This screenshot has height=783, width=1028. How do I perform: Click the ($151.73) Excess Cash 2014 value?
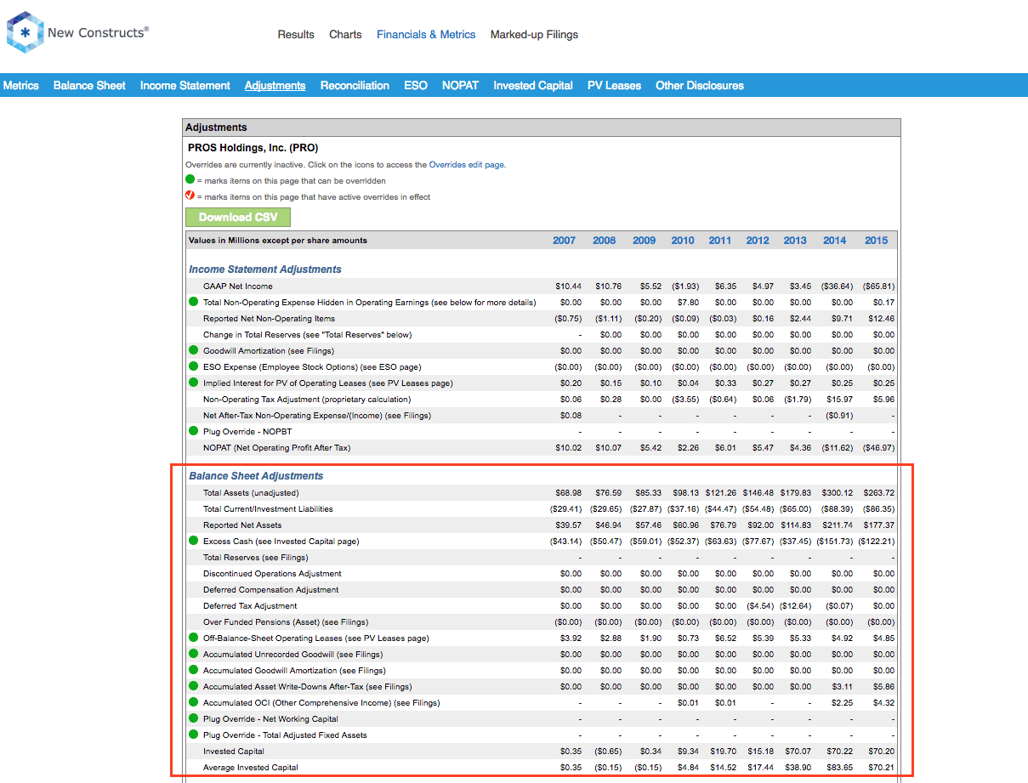pos(833,542)
